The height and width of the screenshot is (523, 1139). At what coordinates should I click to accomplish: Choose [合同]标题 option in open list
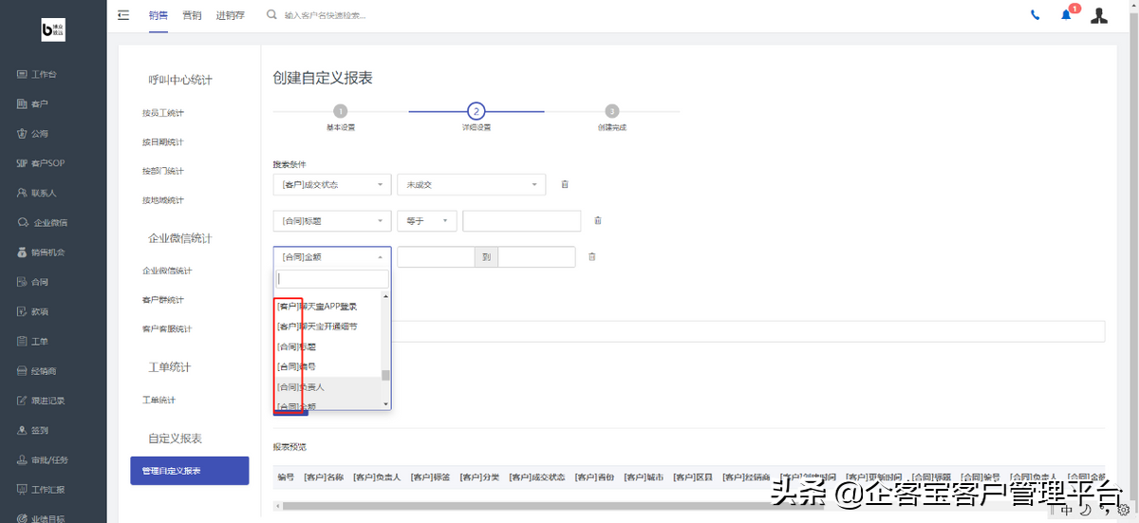point(327,346)
